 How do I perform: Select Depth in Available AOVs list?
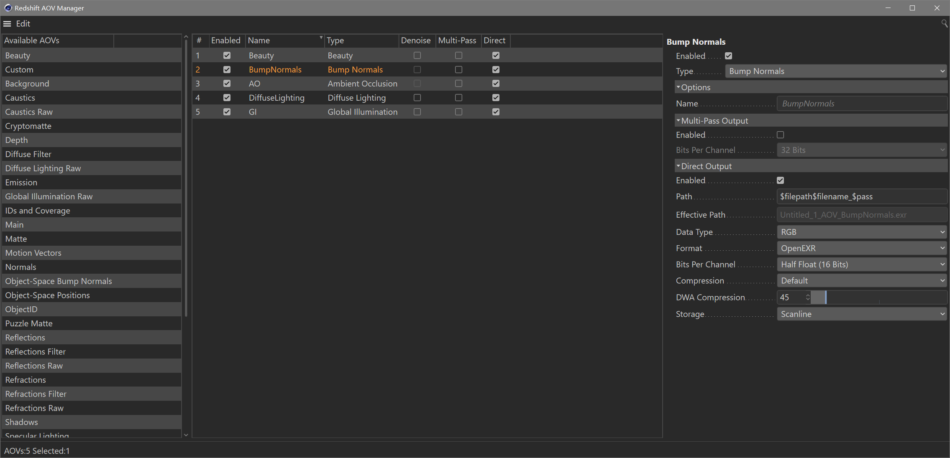point(92,140)
